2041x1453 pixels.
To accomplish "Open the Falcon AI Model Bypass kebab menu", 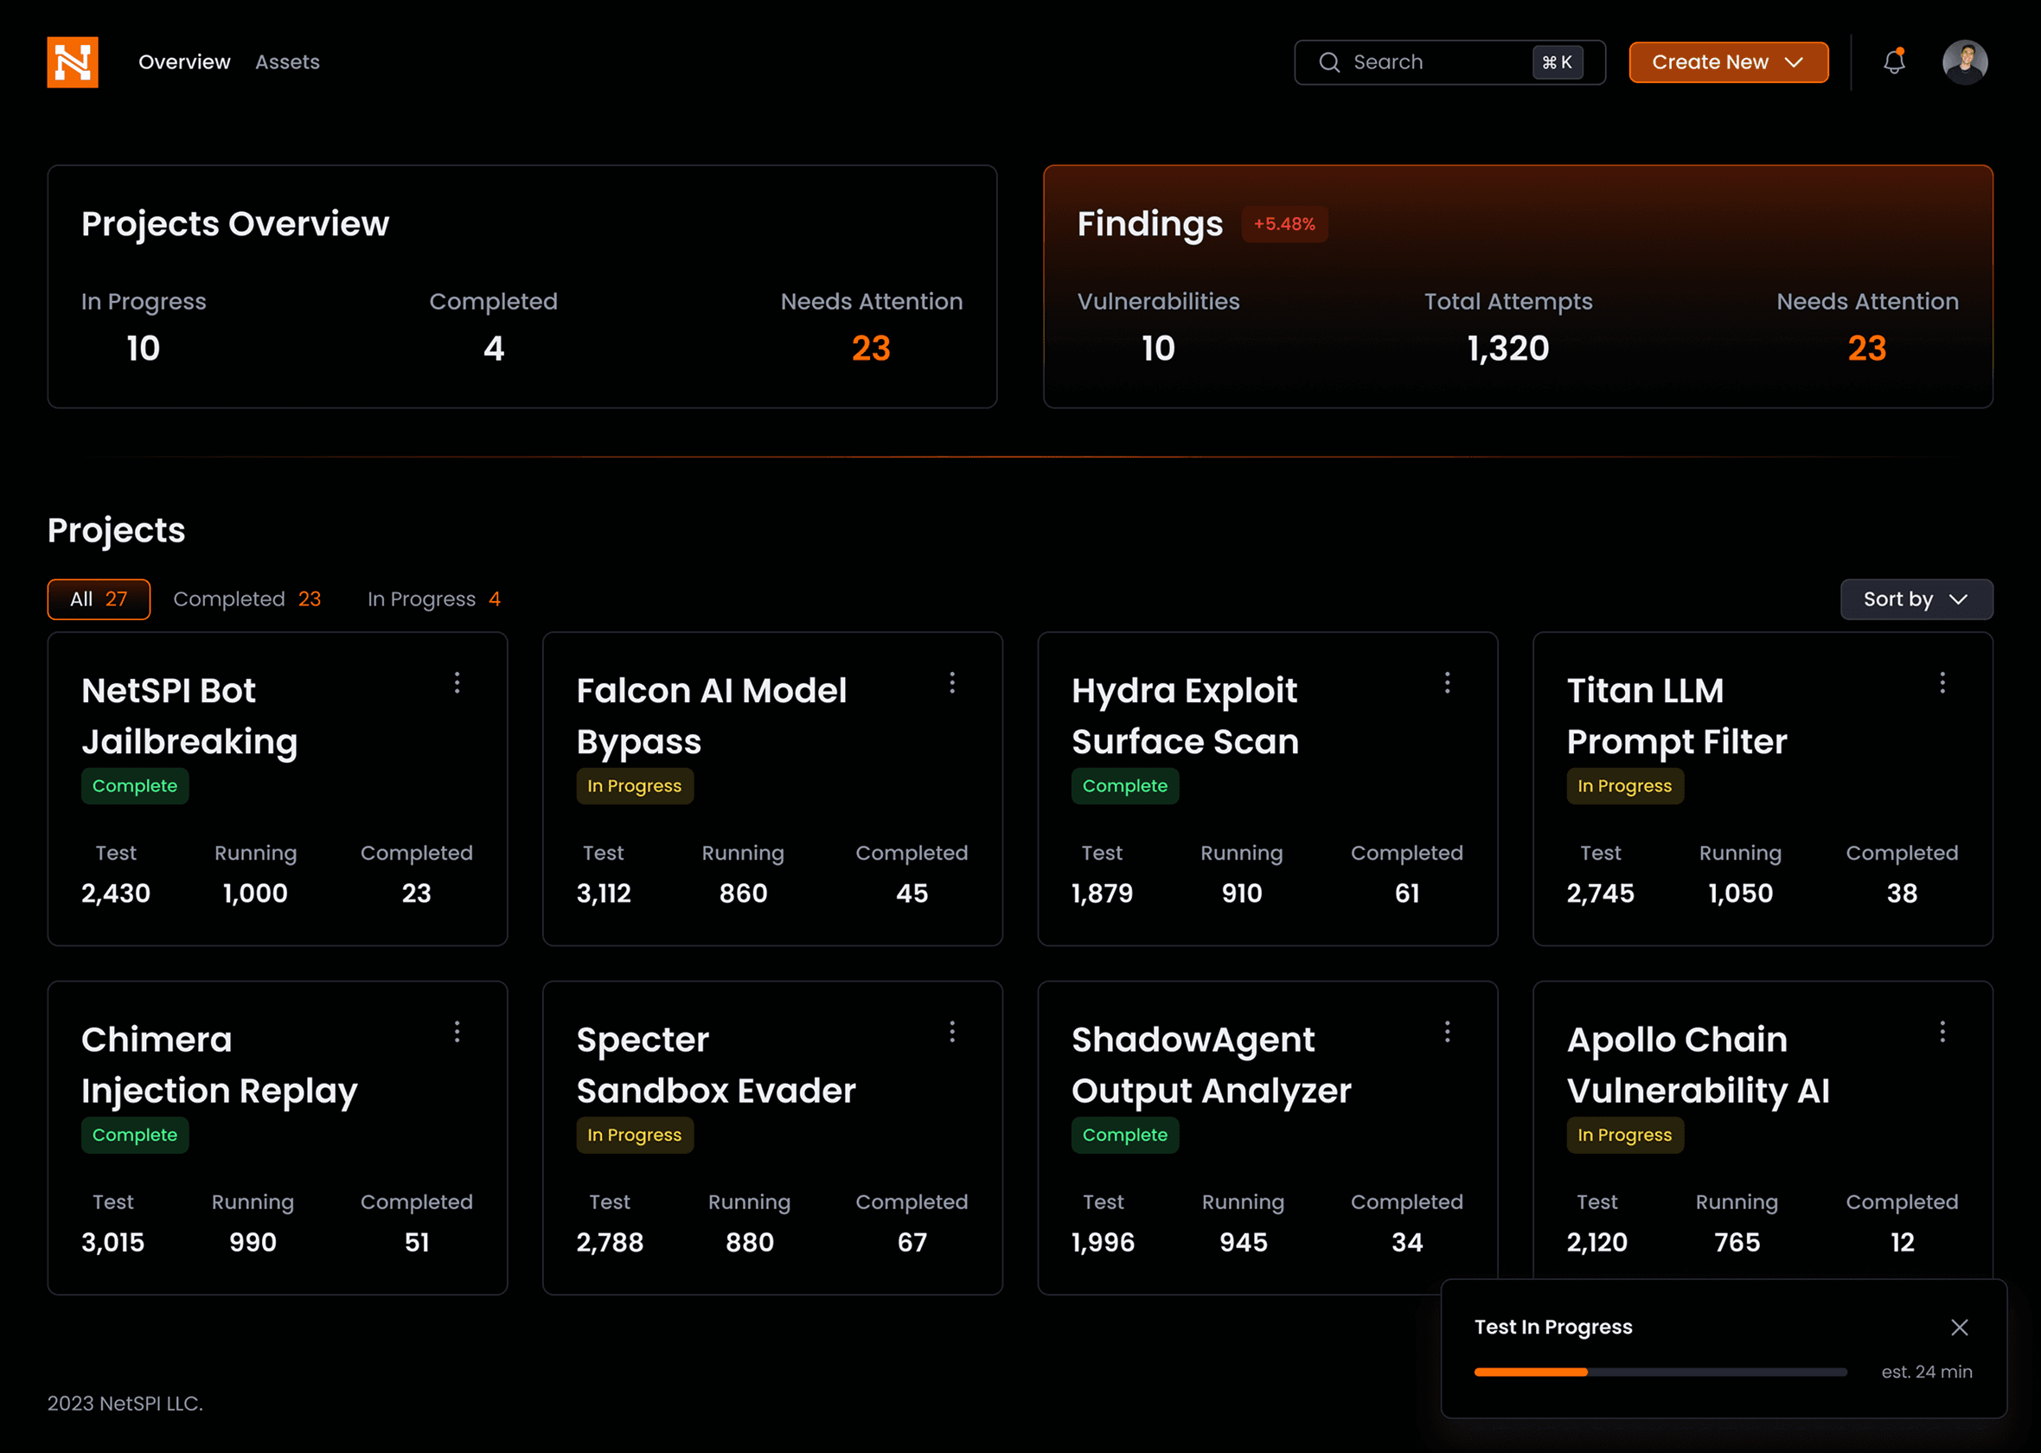I will pos(952,682).
